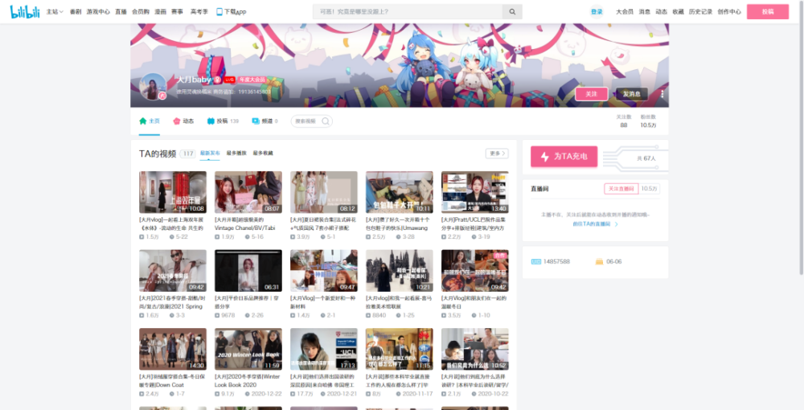Open the 漫画 link
Image resolution: width=804 pixels, height=410 pixels.
[160, 12]
